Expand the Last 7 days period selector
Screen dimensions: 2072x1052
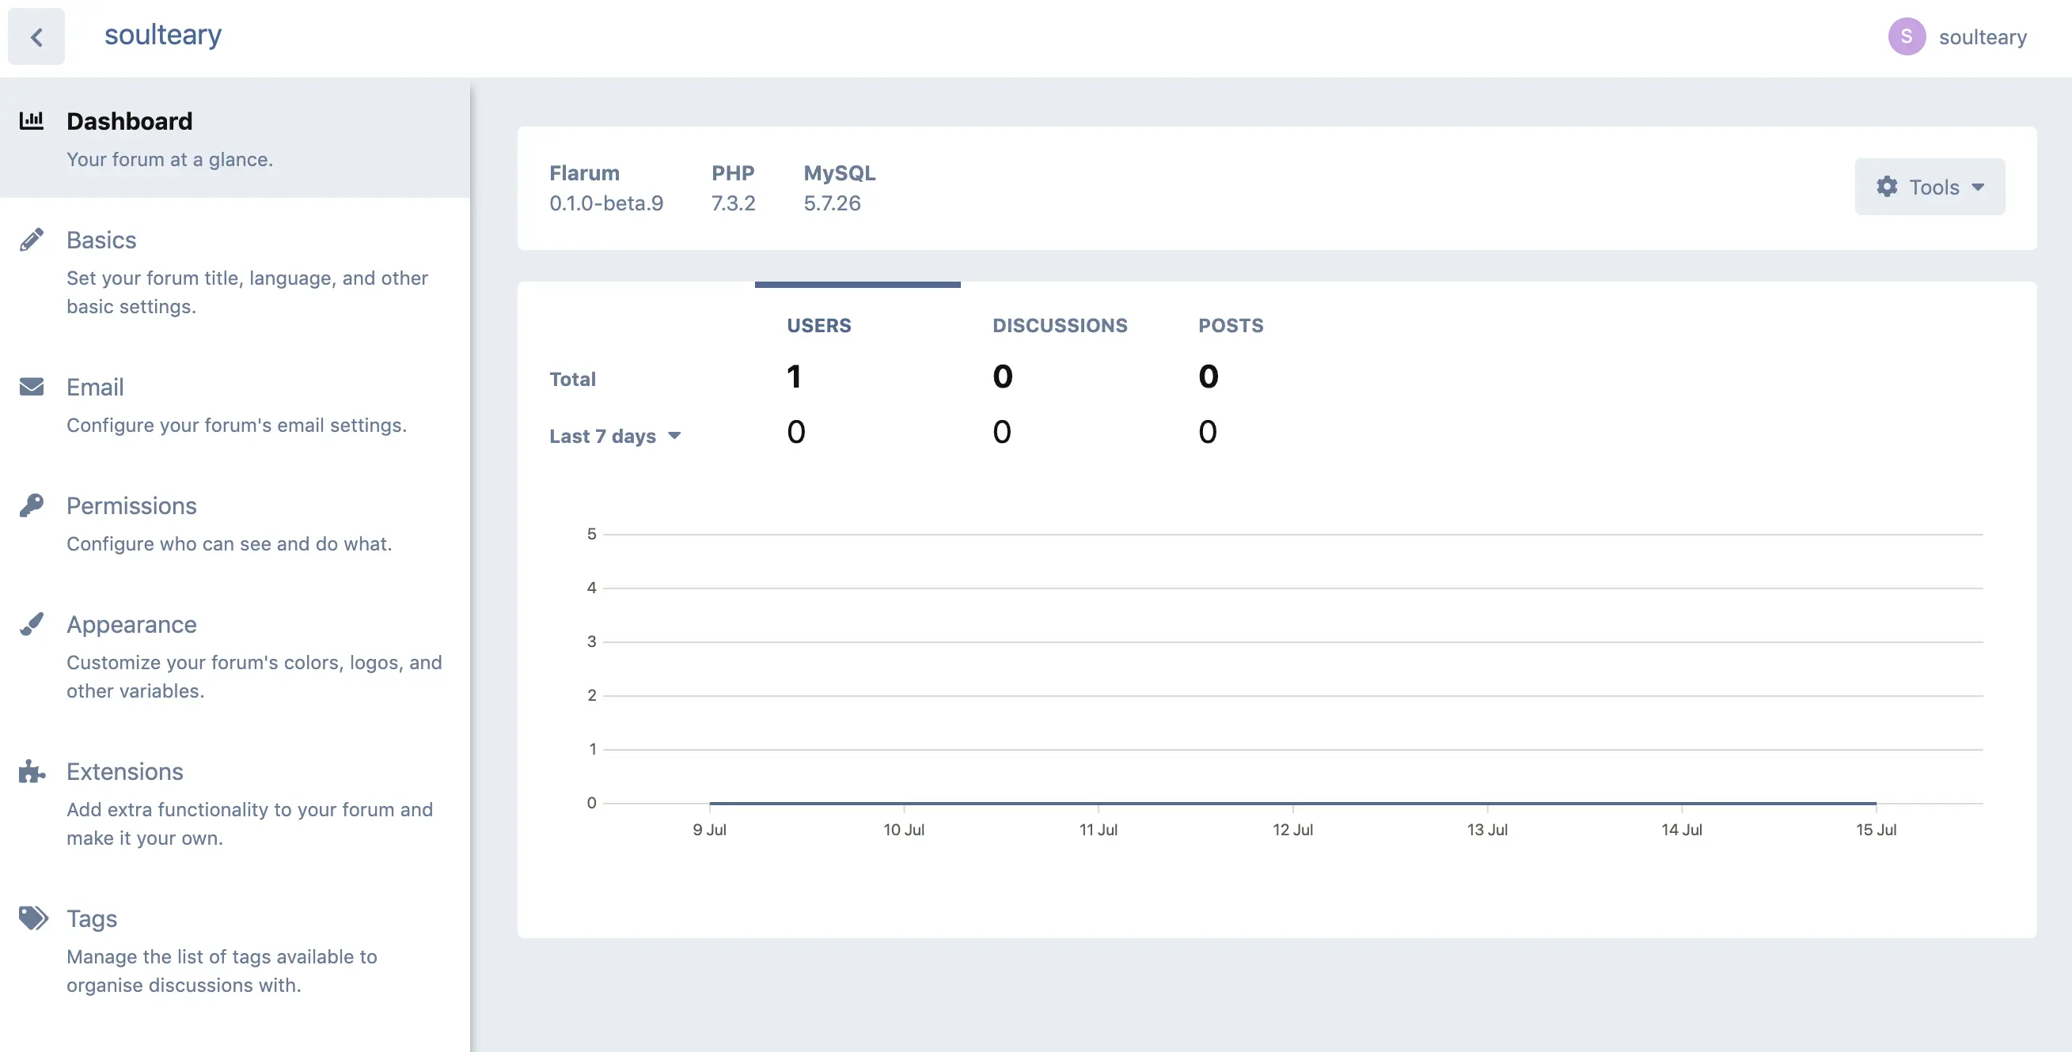click(615, 436)
